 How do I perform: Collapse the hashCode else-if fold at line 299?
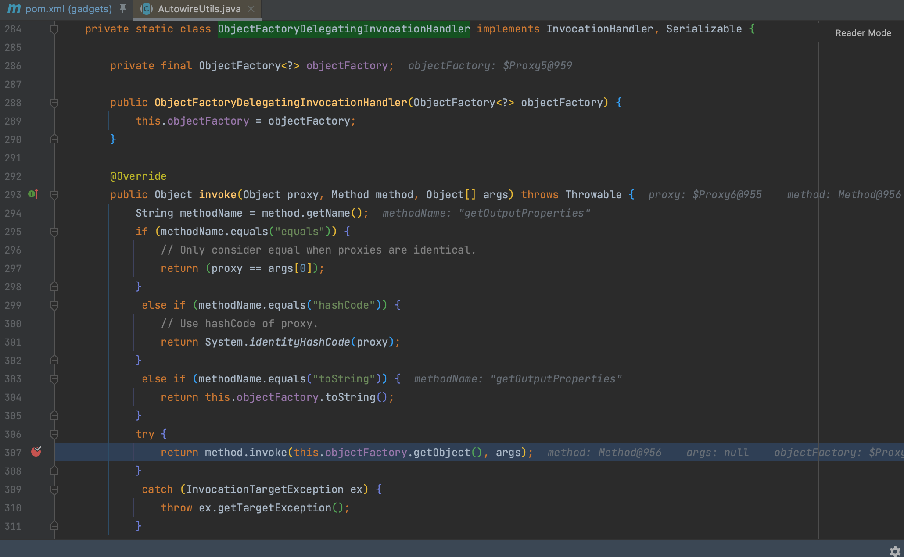point(54,306)
